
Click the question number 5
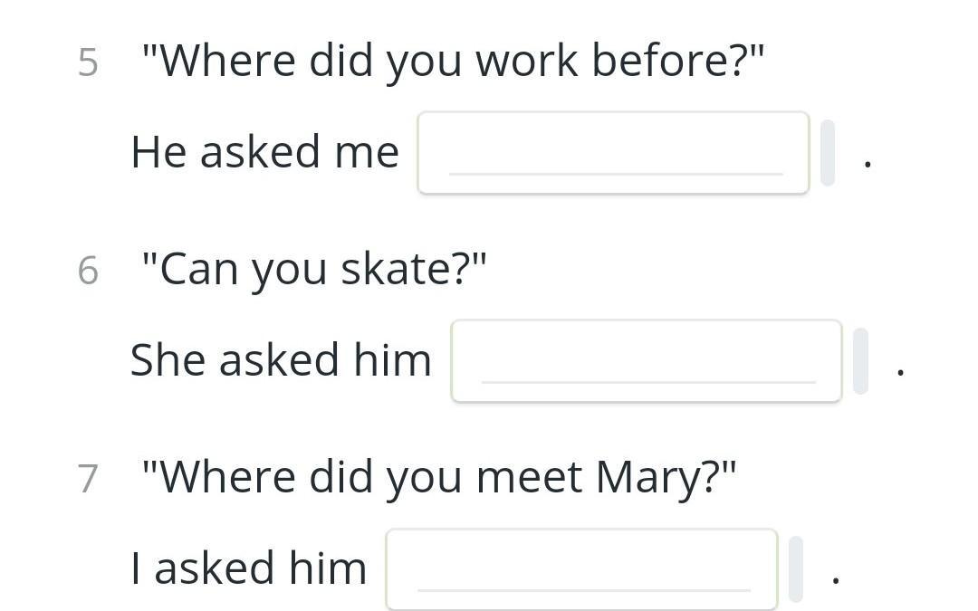click(88, 62)
